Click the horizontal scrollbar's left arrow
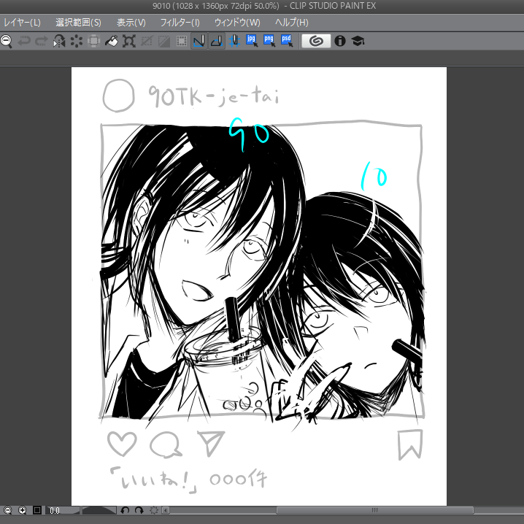This screenshot has height=524, width=524. click(166, 510)
